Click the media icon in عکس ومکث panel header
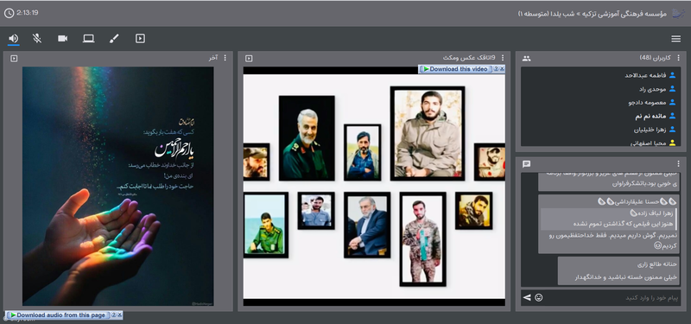This screenshot has width=691, height=324. pos(249,58)
